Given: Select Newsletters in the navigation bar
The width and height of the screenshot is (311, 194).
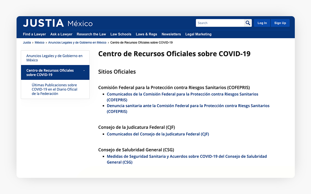Looking at the screenshot, I should [x=171, y=34].
